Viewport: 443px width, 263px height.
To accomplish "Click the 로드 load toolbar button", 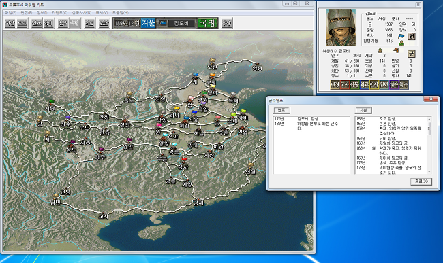I will click(22, 23).
